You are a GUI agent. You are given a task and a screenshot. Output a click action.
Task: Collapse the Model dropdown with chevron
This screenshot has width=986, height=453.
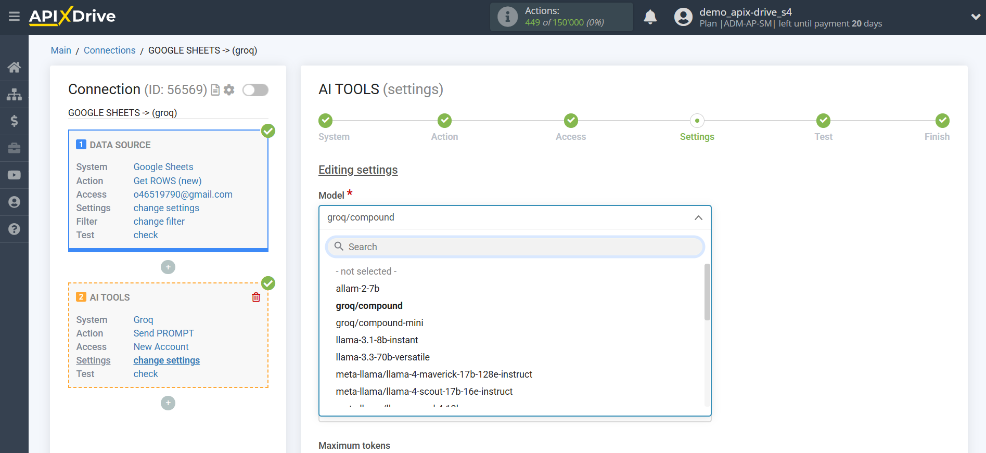click(698, 217)
